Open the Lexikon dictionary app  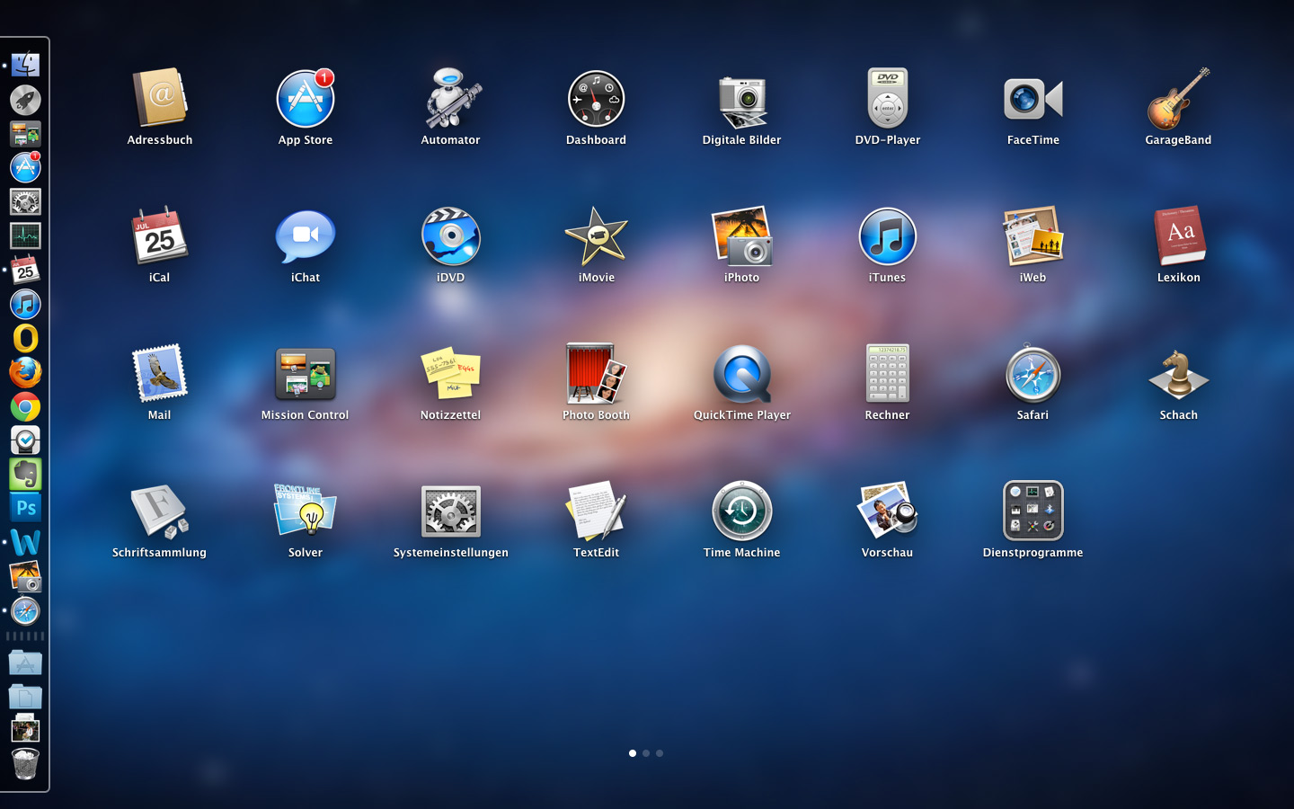coord(1179,236)
